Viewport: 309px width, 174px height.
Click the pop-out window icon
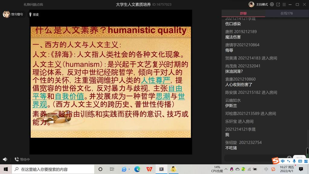[x=278, y=5]
